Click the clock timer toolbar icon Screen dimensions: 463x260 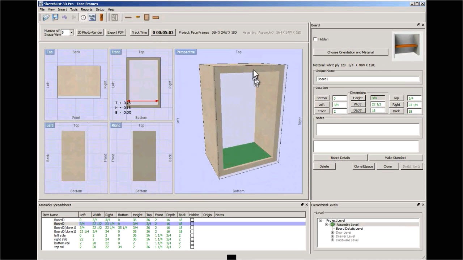pyautogui.click(x=83, y=17)
